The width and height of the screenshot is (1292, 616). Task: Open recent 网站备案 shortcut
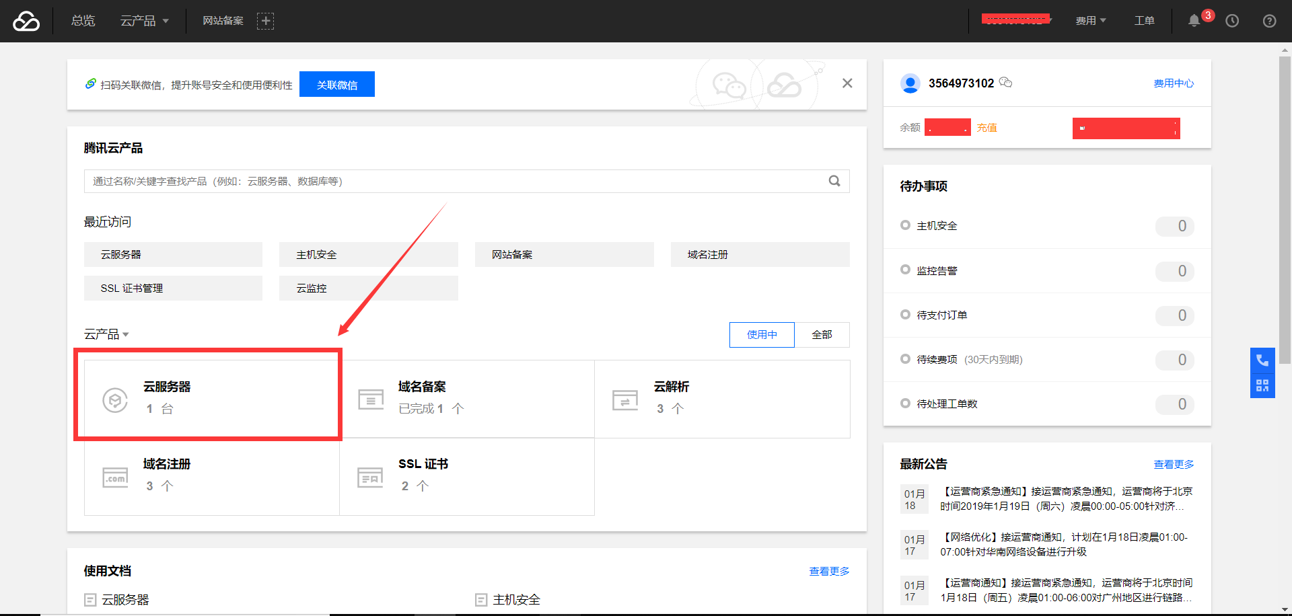[565, 255]
